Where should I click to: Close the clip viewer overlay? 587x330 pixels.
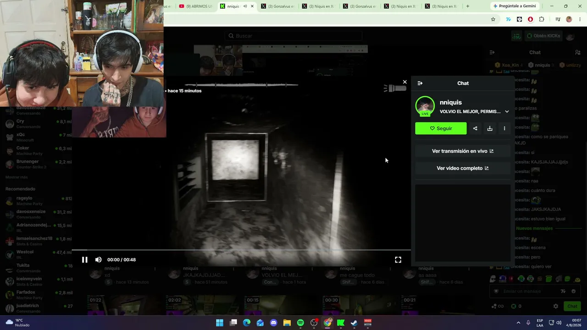tap(404, 82)
